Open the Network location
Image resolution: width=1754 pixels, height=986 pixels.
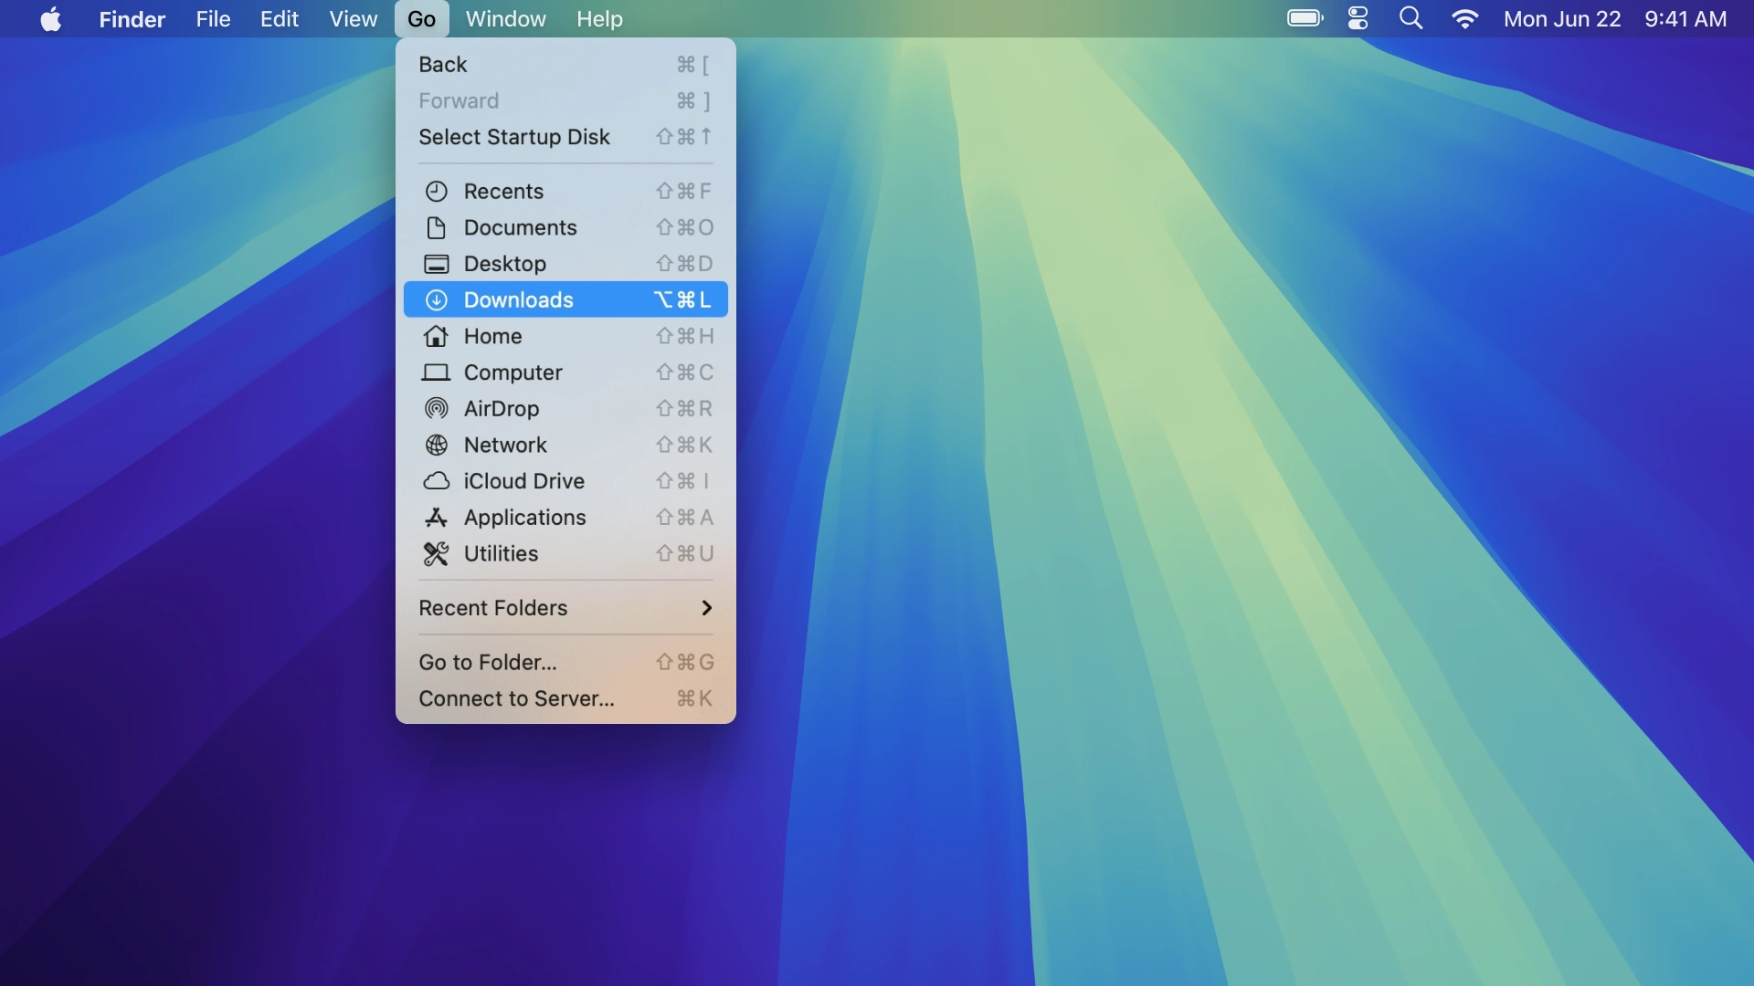click(x=508, y=445)
